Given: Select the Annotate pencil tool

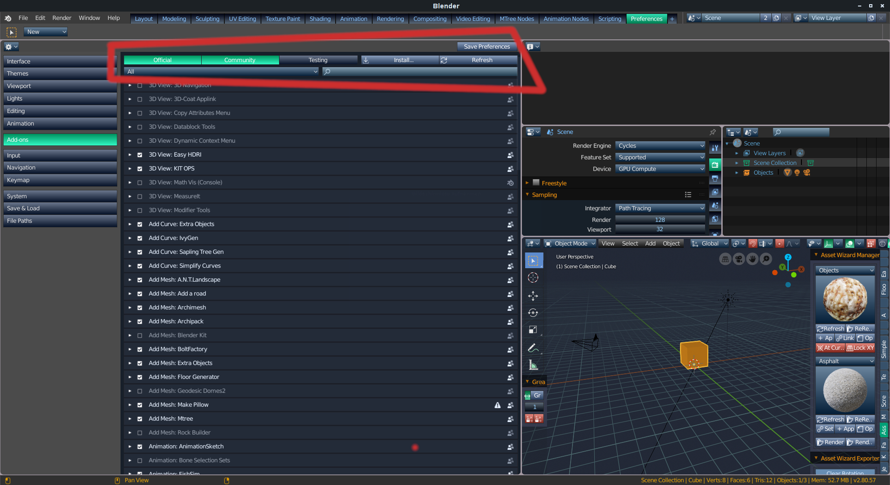Looking at the screenshot, I should [533, 348].
